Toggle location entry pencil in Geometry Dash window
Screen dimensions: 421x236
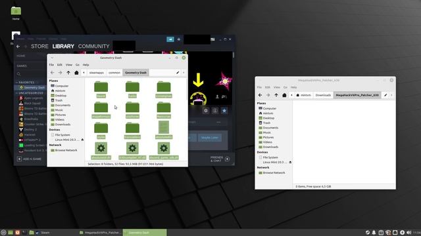(178, 73)
